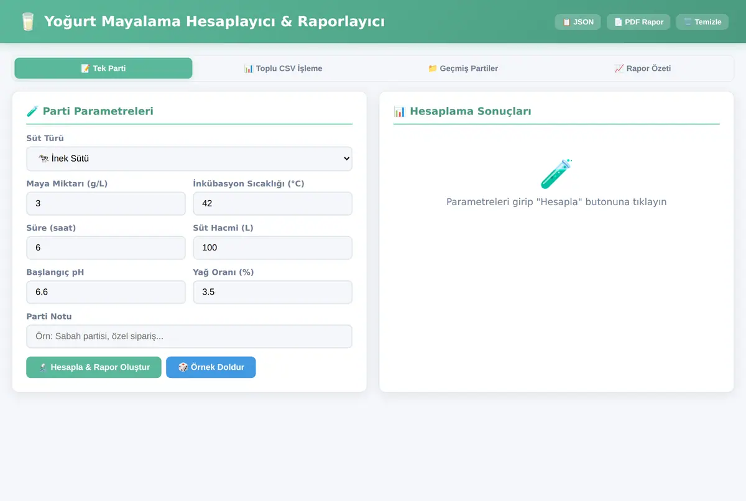Click the Hesaplama Sonuçları heading

coord(463,111)
